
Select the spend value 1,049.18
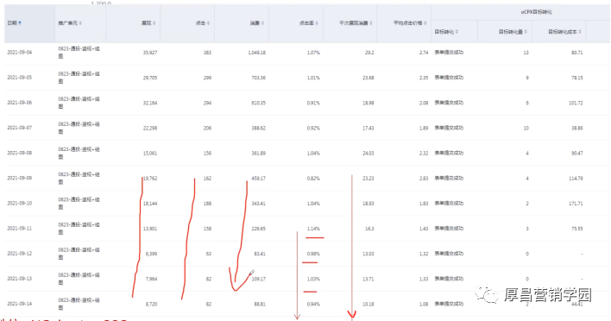pos(257,53)
